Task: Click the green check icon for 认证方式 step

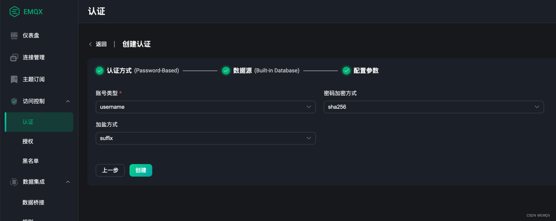Action: coord(99,70)
